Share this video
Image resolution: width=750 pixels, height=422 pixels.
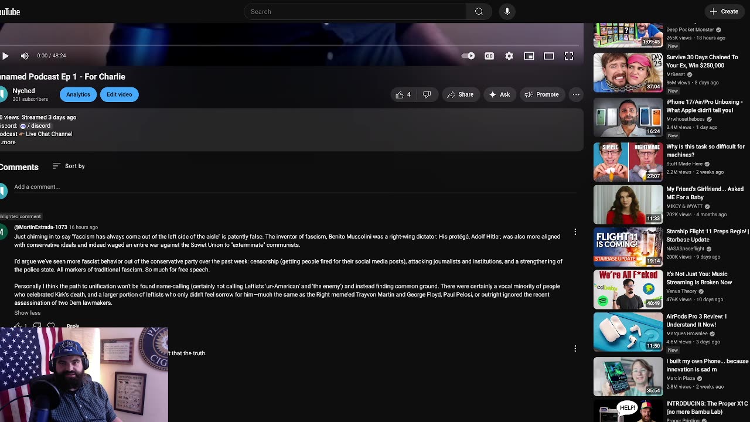point(460,94)
